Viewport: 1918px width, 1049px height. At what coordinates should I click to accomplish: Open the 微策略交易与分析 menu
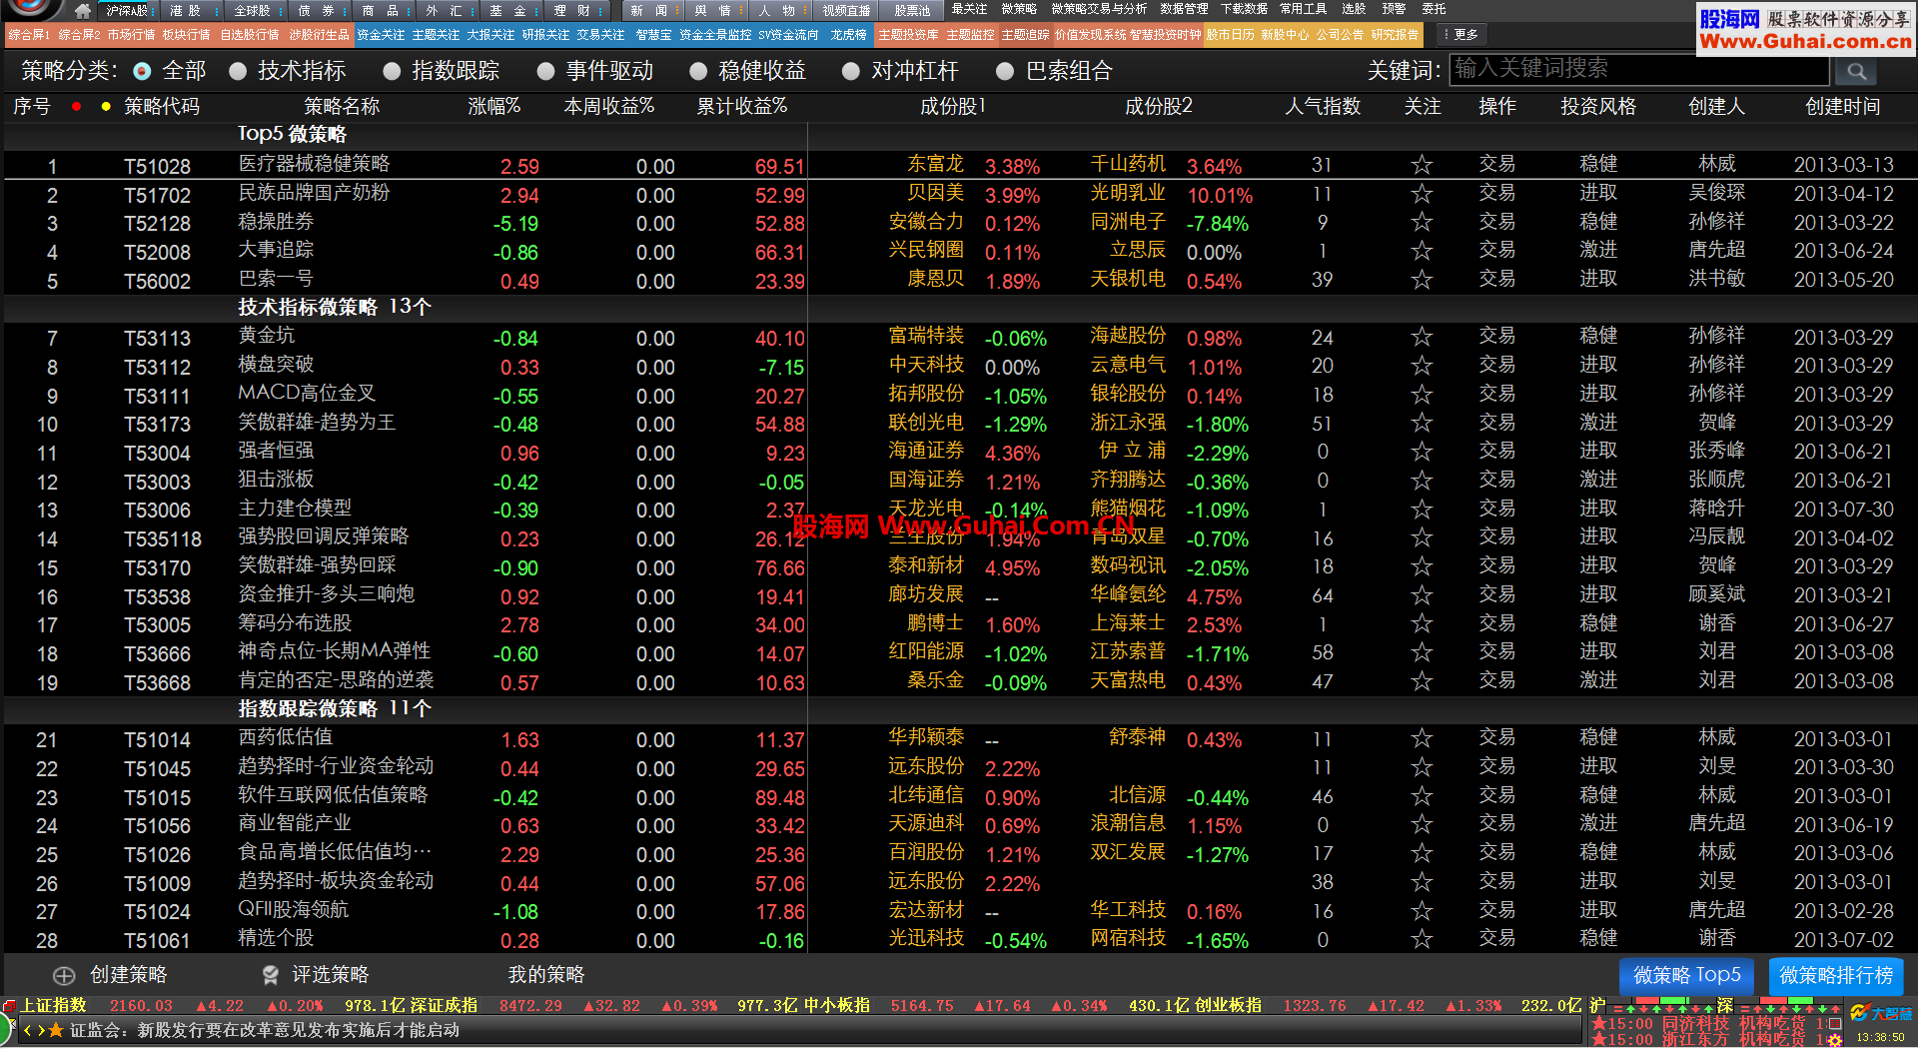(1099, 9)
